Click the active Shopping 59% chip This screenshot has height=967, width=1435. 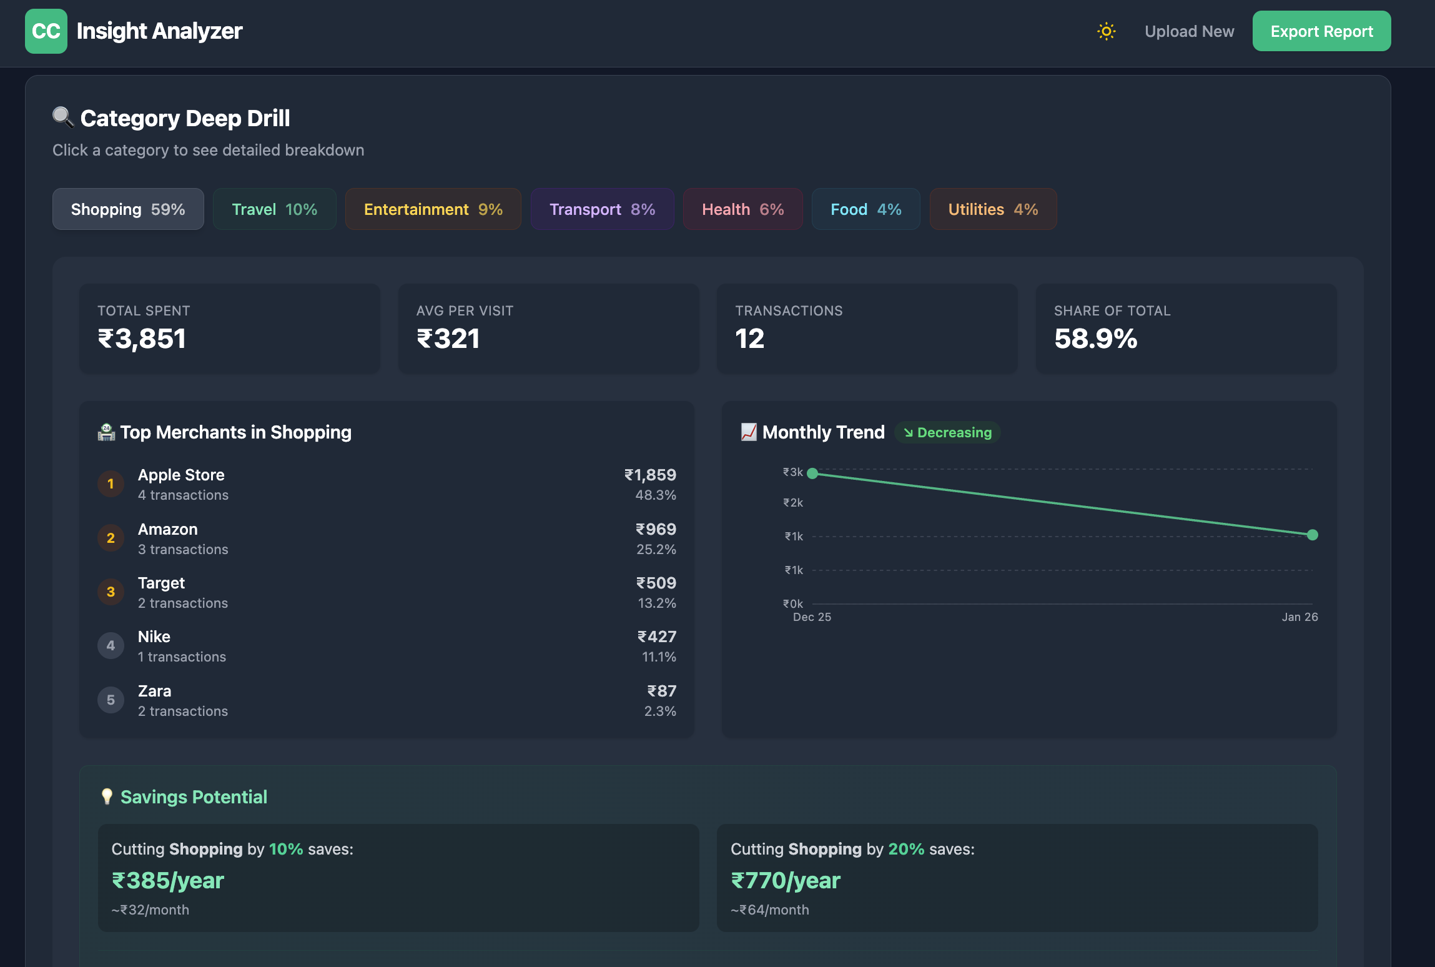point(128,209)
